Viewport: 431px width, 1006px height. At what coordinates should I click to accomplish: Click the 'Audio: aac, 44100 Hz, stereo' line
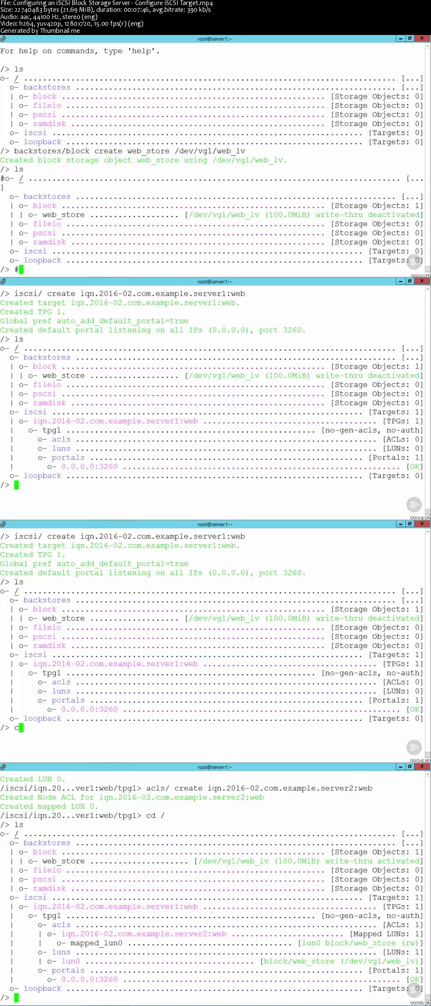(49, 17)
